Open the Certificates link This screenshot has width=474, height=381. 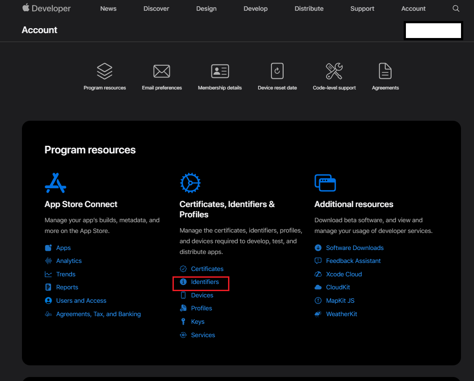tap(207, 269)
